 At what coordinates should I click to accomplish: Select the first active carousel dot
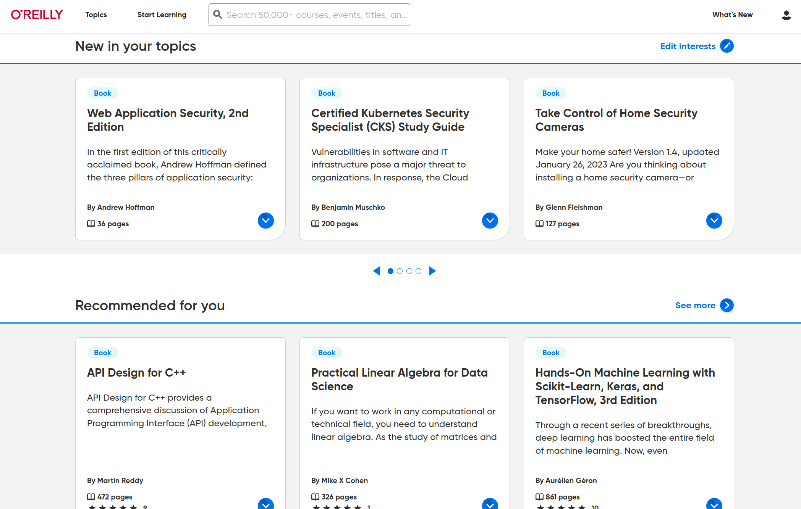pos(390,271)
